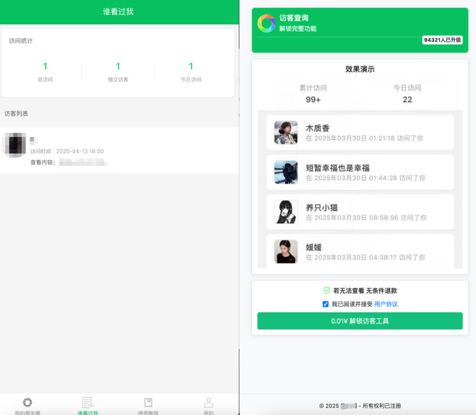Open the 使用教程 bookmark icon

pos(148,402)
